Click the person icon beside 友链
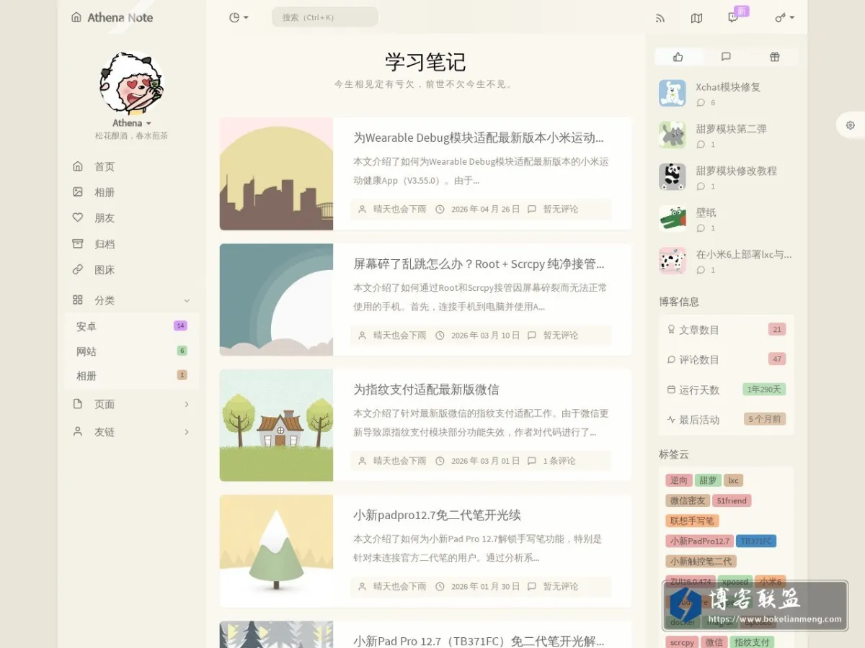 78,432
